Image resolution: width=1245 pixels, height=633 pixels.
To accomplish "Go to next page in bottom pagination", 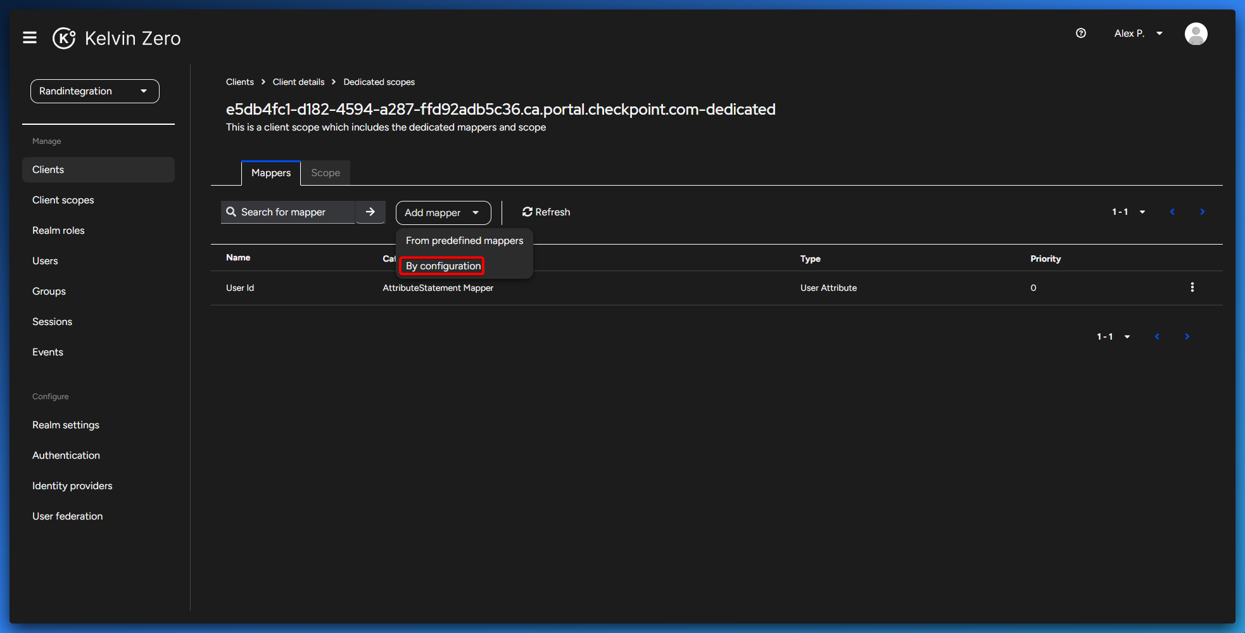I will (x=1187, y=336).
